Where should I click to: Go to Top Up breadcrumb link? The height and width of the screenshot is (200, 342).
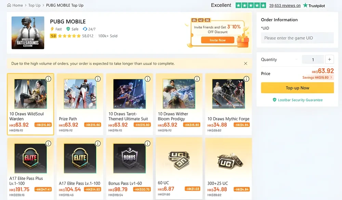(x=34, y=5)
